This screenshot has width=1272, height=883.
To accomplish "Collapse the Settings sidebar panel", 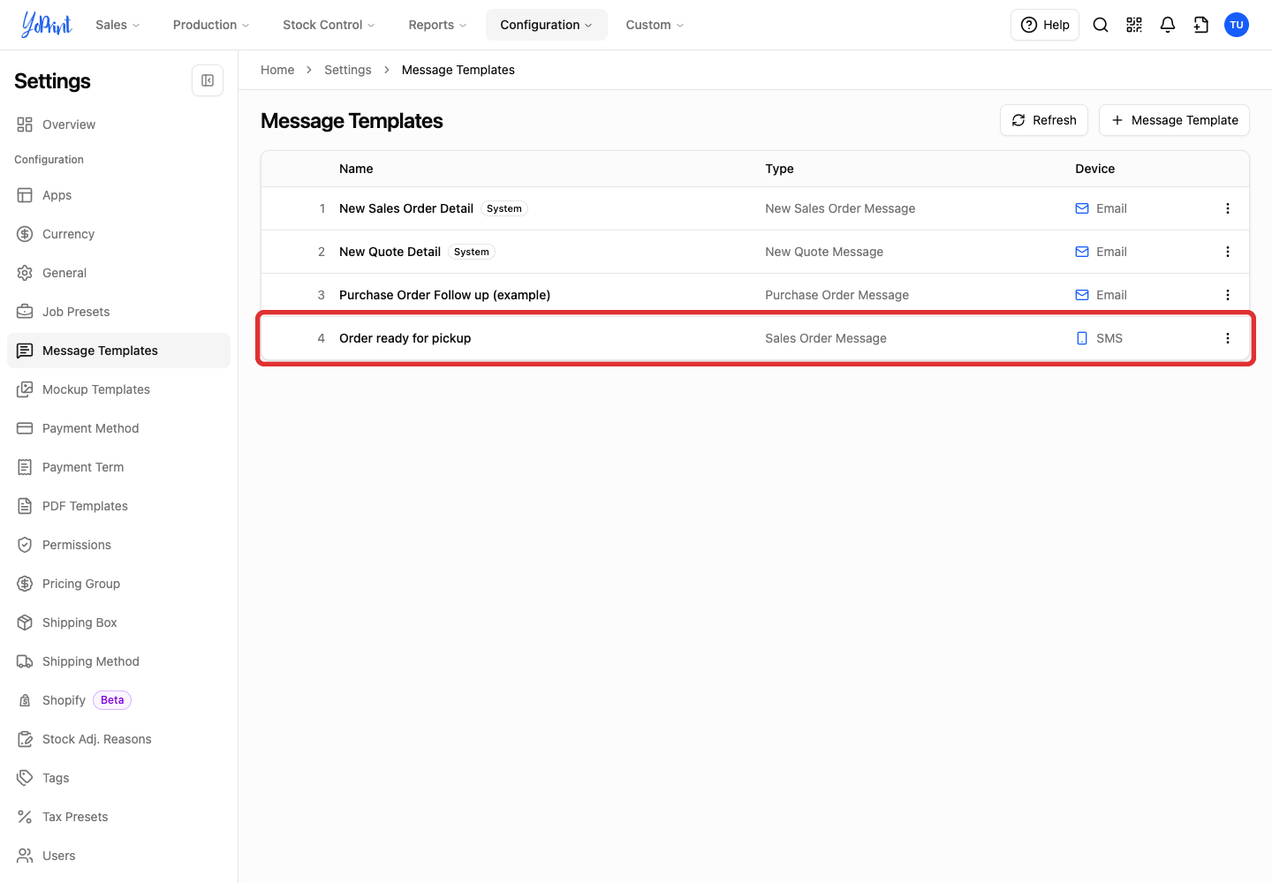I will click(208, 80).
